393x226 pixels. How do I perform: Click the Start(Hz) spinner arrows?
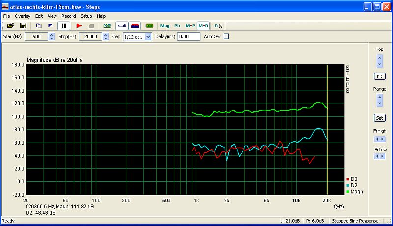click(x=52, y=37)
